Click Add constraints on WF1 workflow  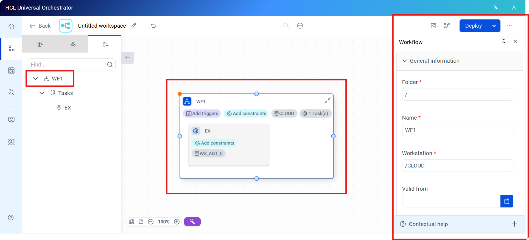click(x=246, y=114)
